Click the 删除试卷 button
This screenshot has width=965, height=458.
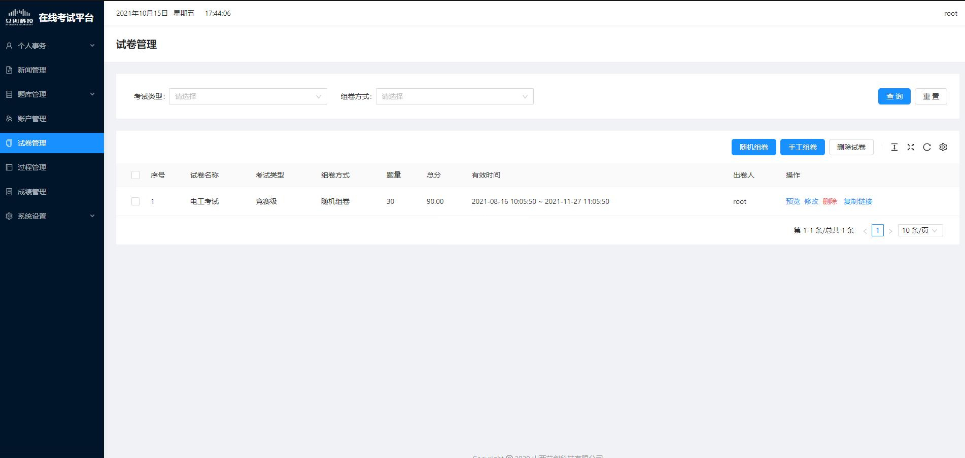(x=851, y=147)
